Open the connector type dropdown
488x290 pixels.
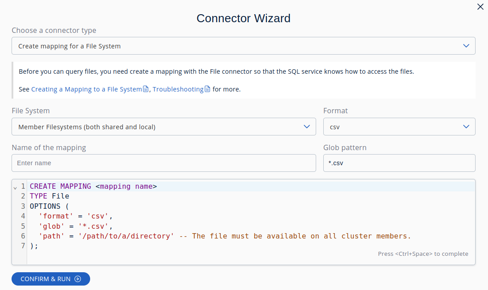(243, 46)
